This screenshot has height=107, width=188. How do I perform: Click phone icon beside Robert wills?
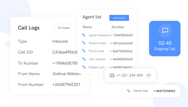point(84,43)
